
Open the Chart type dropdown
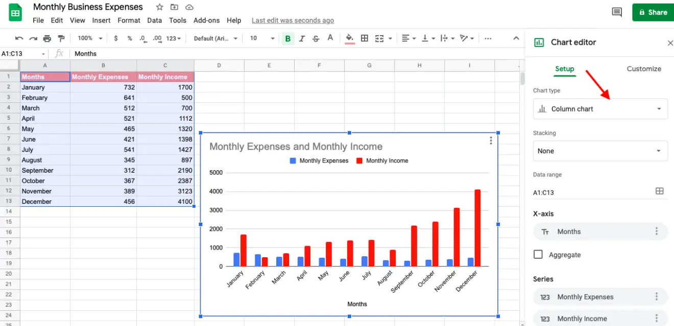[600, 108]
